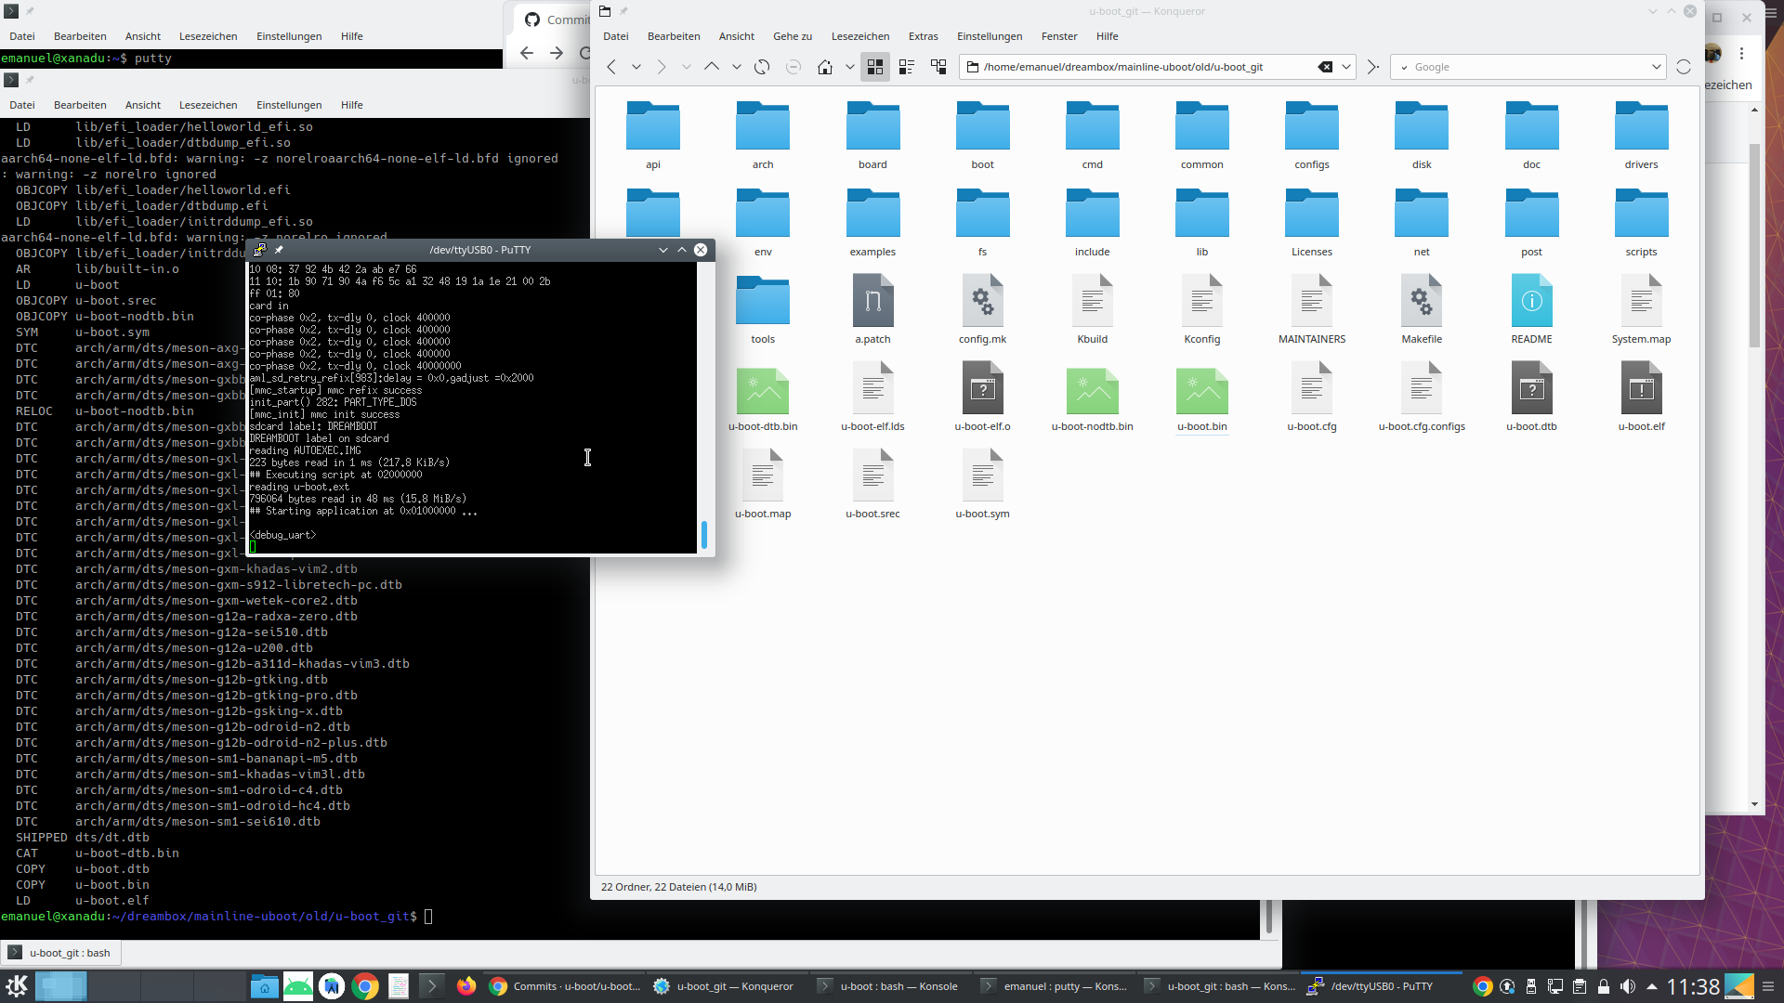
Task: Switch to details list view mode
Action: (907, 67)
